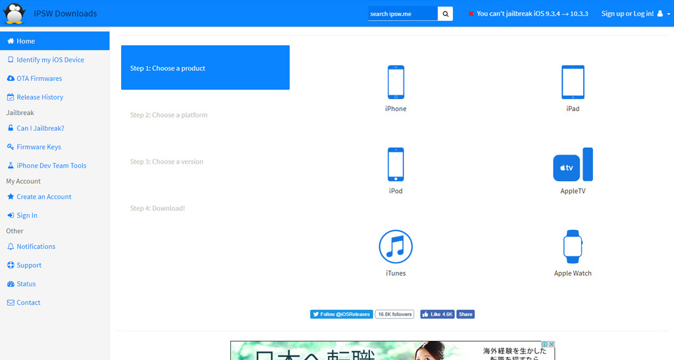Select Step 2: Choose a platform
The height and width of the screenshot is (360, 674).
point(168,115)
